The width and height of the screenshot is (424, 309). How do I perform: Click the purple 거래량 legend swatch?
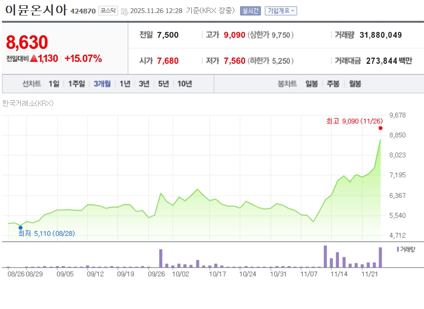pyautogui.click(x=398, y=249)
